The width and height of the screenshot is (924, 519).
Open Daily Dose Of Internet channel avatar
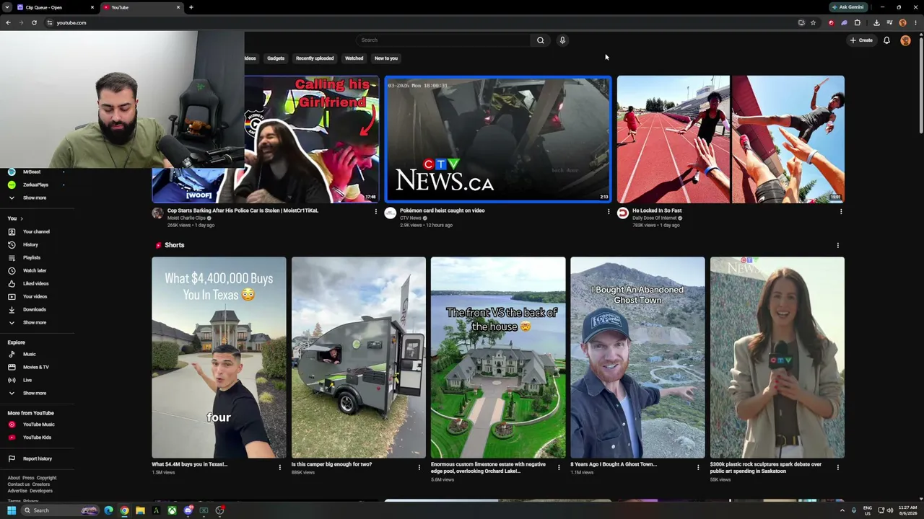623,213
